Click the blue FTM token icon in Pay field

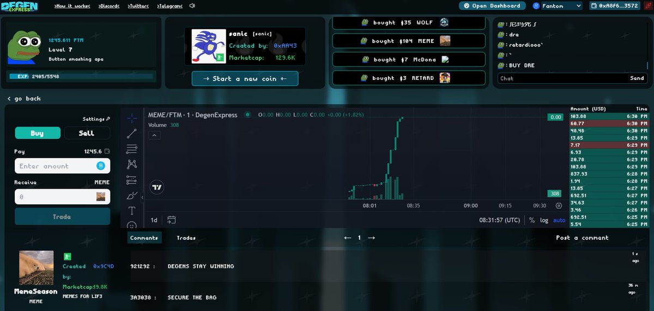coord(101,166)
